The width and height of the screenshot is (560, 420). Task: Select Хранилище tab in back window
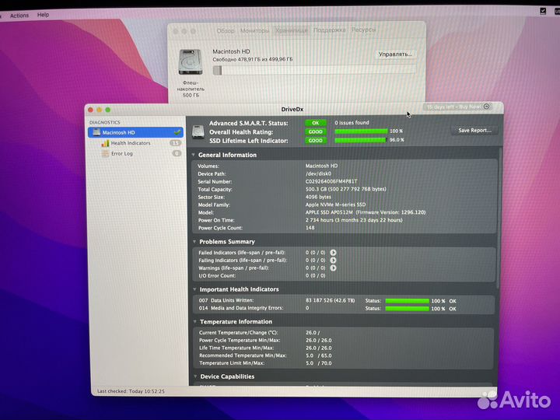(292, 30)
